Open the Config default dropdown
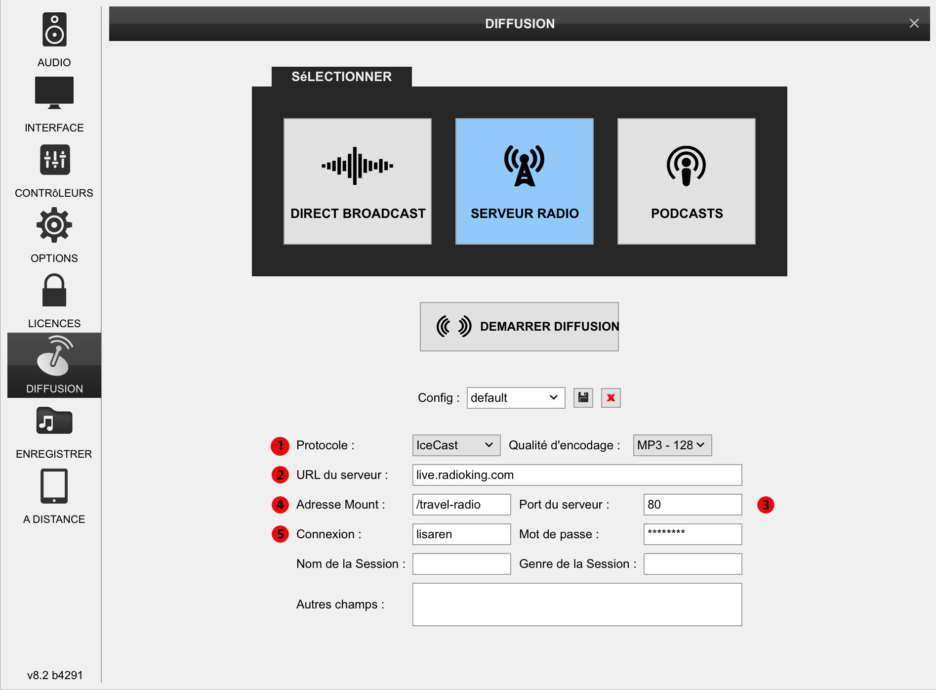This screenshot has width=936, height=690. tap(516, 398)
